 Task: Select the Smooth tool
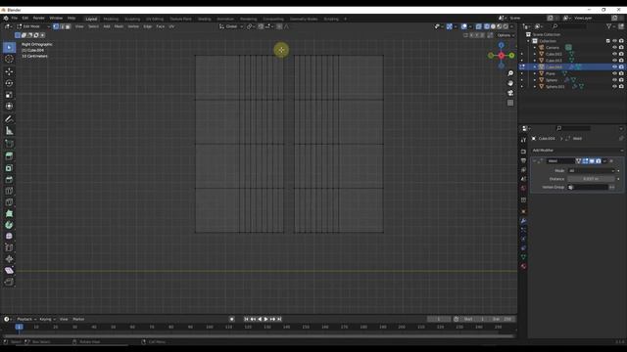click(x=9, y=237)
